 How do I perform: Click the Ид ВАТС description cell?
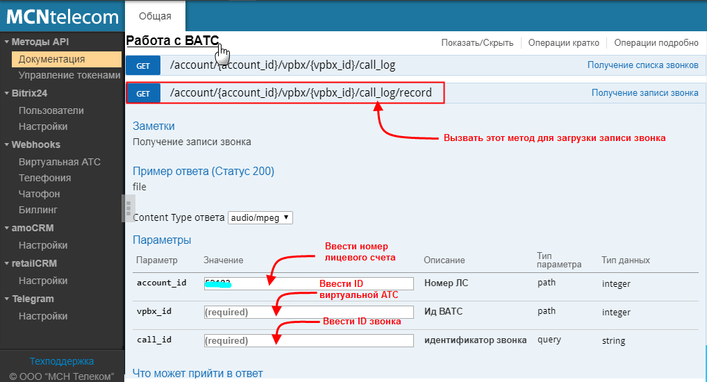click(443, 311)
